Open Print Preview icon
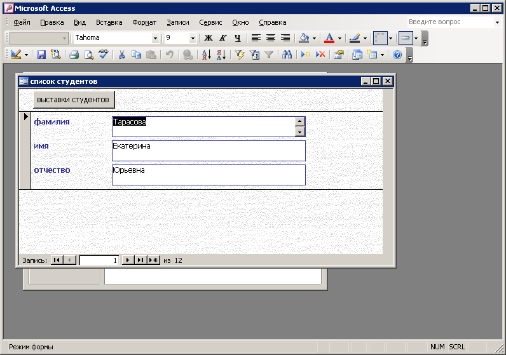The width and height of the screenshot is (506, 355). coord(89,55)
